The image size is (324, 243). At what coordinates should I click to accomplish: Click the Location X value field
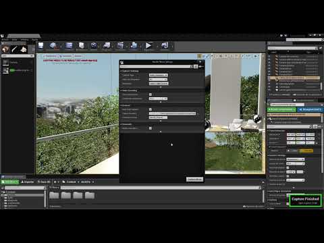(x=291, y=134)
